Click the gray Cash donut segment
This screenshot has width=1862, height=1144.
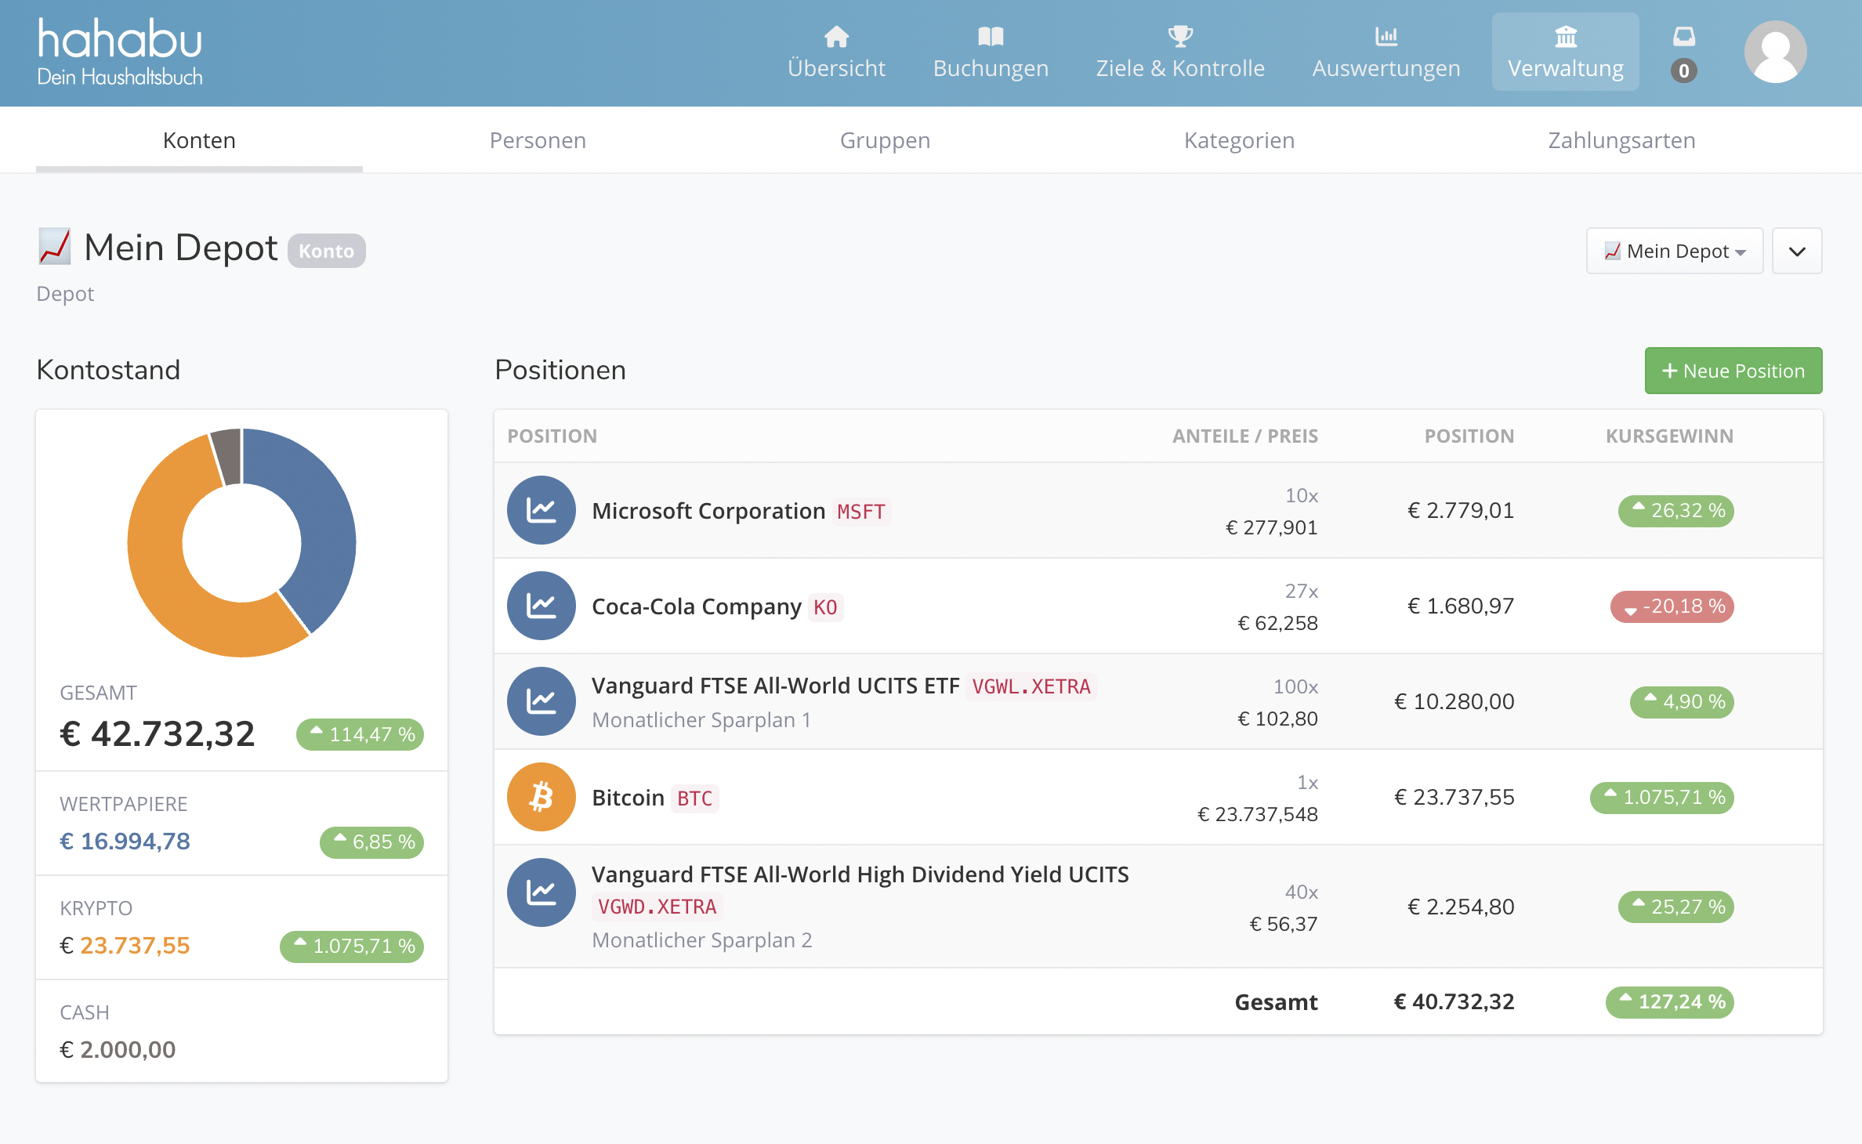227,456
